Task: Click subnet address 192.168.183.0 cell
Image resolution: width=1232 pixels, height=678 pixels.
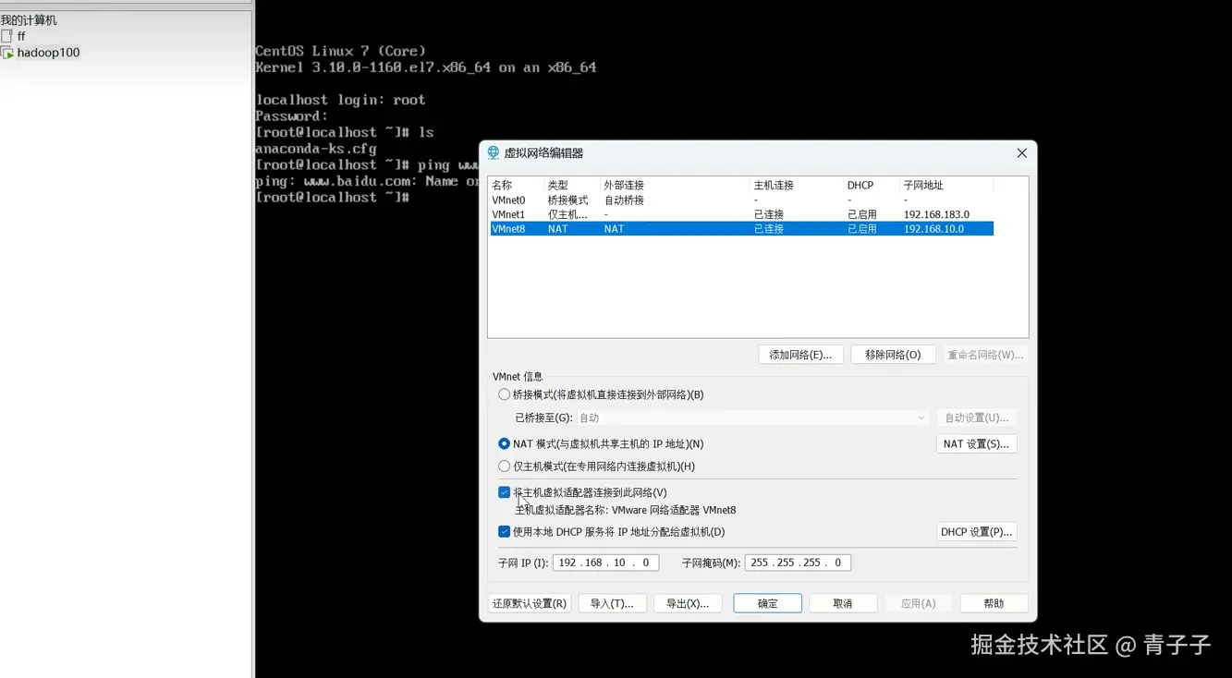Action: pyautogui.click(x=936, y=214)
